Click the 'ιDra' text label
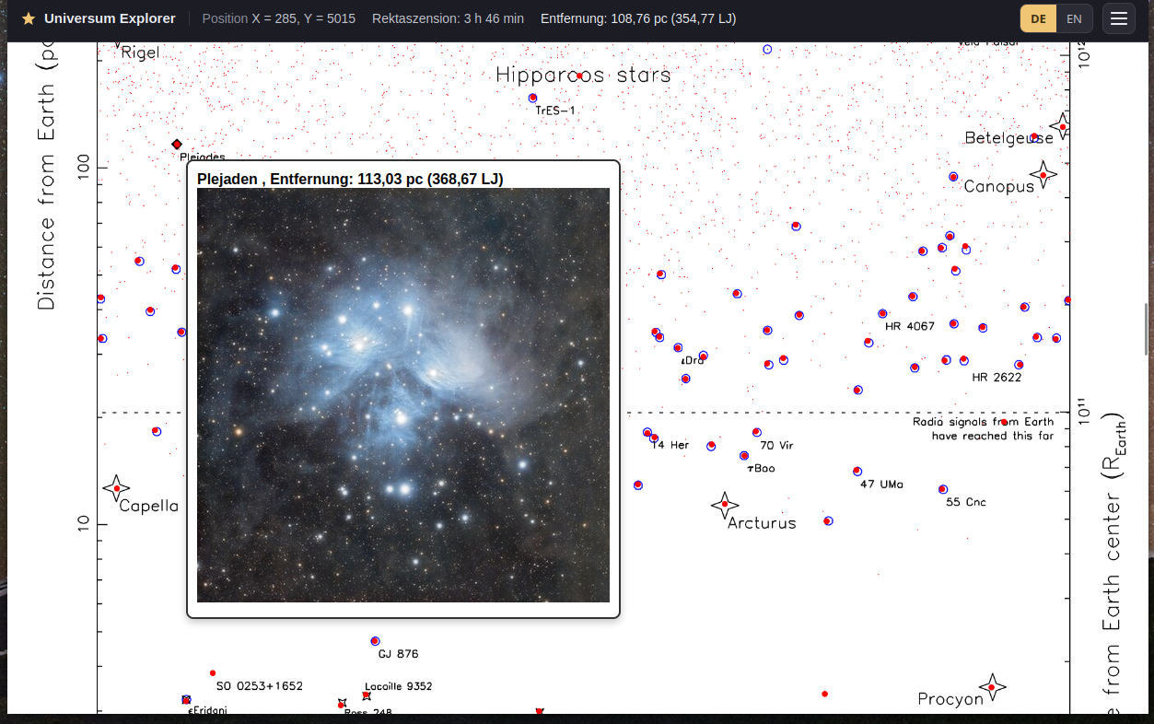The width and height of the screenshot is (1154, 724). click(x=693, y=361)
